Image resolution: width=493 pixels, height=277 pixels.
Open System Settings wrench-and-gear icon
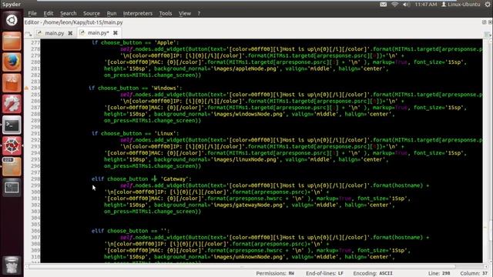pyautogui.click(x=12, y=104)
